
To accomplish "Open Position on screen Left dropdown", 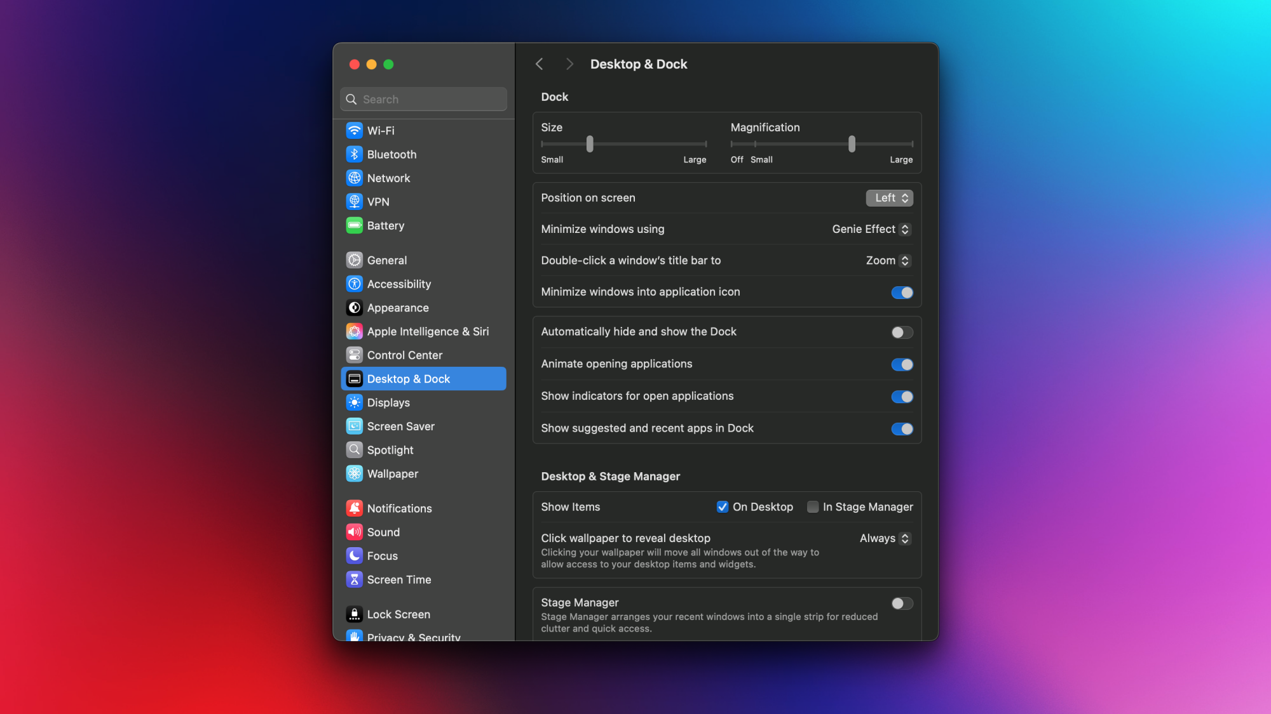I will click(x=890, y=198).
